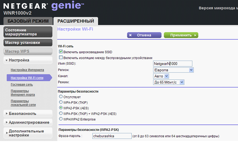This screenshot has width=238, height=147.
Task: Click the NETGEAR genie logo
Action: (44, 6)
